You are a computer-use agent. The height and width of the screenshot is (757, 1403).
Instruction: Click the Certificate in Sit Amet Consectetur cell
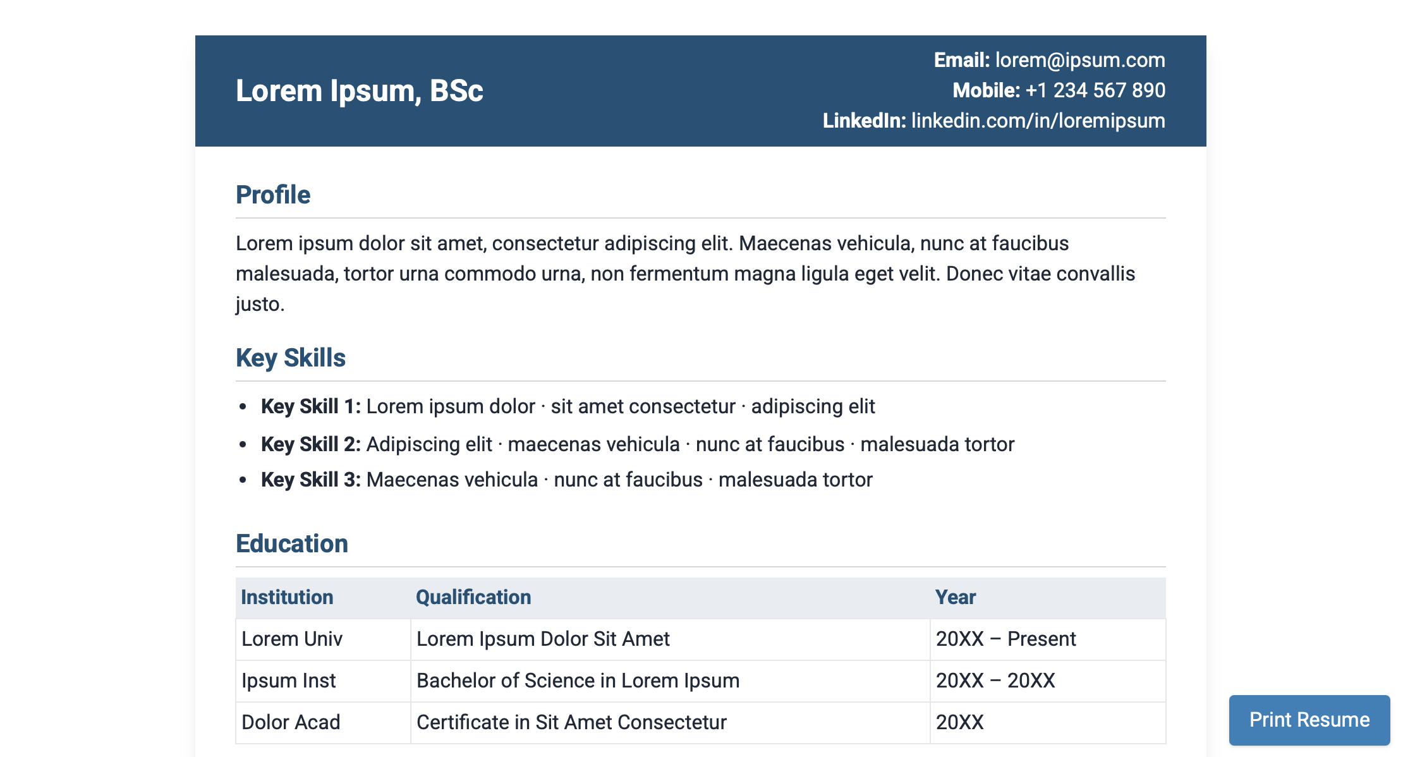point(571,722)
